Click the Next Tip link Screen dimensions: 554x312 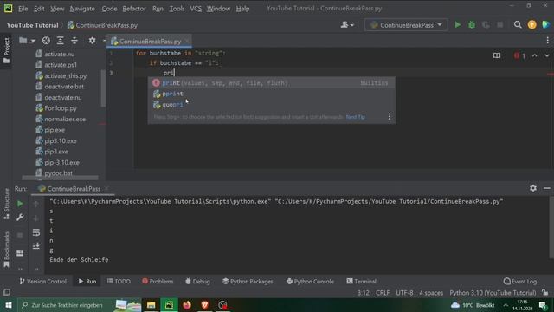click(x=356, y=117)
